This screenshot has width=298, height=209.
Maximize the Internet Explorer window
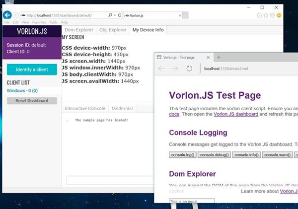[262, 7]
